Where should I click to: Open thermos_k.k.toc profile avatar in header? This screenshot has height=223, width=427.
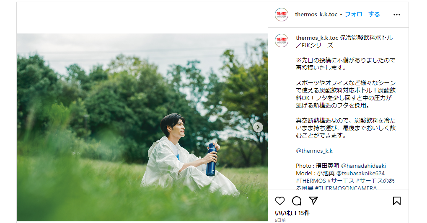pos(282,15)
